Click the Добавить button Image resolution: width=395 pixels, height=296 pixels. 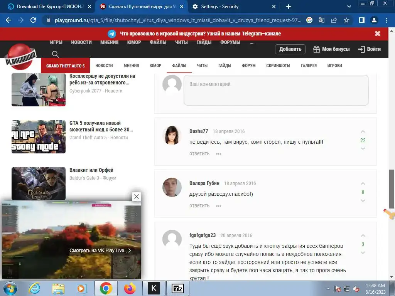pos(290,49)
